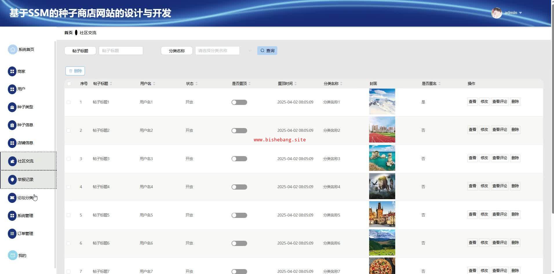Screen dimensions: 554x274
Task: Click 查看评论 for 帖子标题2 row
Action: click(500, 130)
